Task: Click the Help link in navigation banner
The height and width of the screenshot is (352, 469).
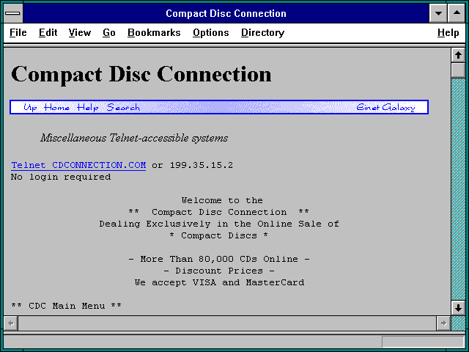Action: coord(87,107)
